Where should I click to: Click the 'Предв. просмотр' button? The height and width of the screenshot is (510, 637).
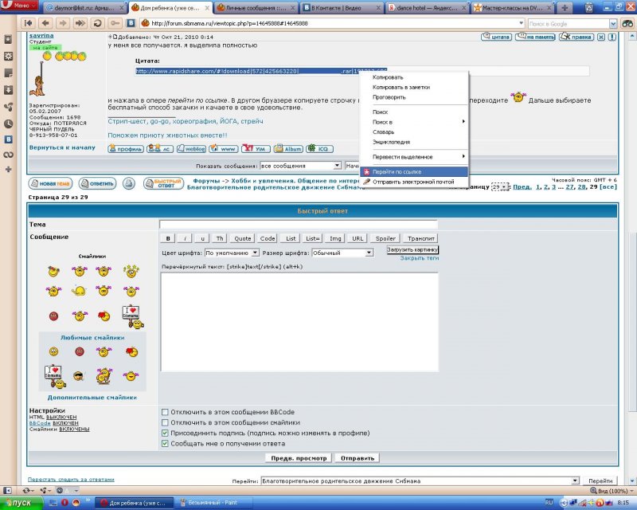pos(299,458)
